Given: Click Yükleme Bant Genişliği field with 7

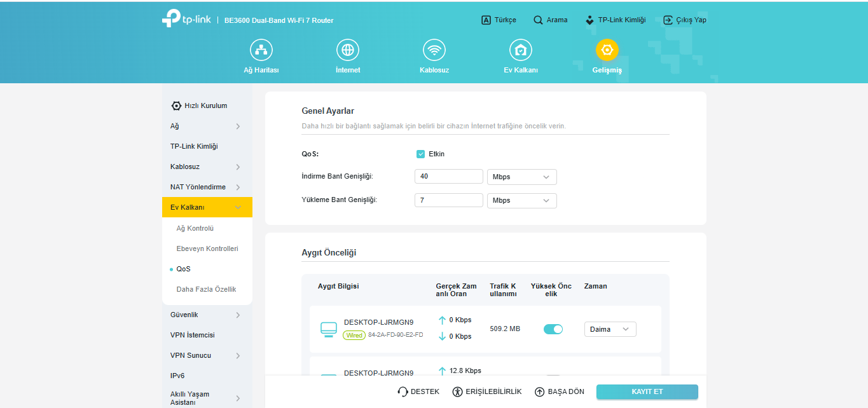Looking at the screenshot, I should (x=449, y=200).
